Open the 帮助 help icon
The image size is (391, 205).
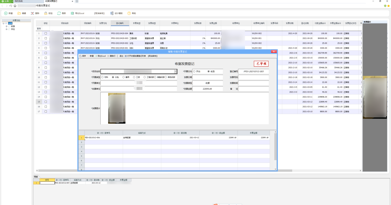(129, 13)
